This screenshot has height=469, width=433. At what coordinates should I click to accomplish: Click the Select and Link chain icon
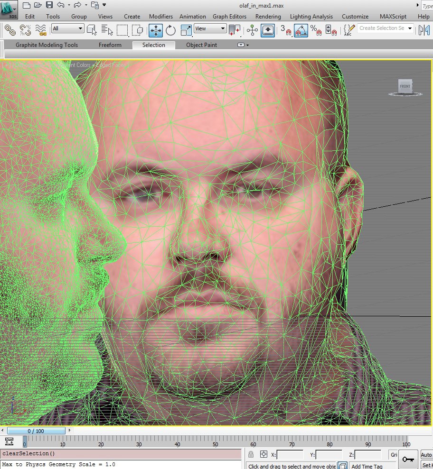click(9, 30)
